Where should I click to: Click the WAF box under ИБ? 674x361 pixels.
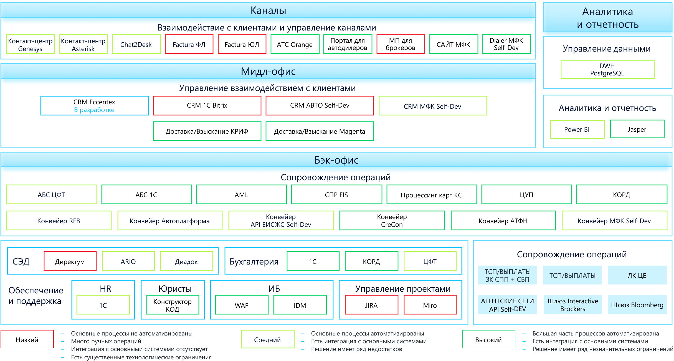[x=242, y=305]
